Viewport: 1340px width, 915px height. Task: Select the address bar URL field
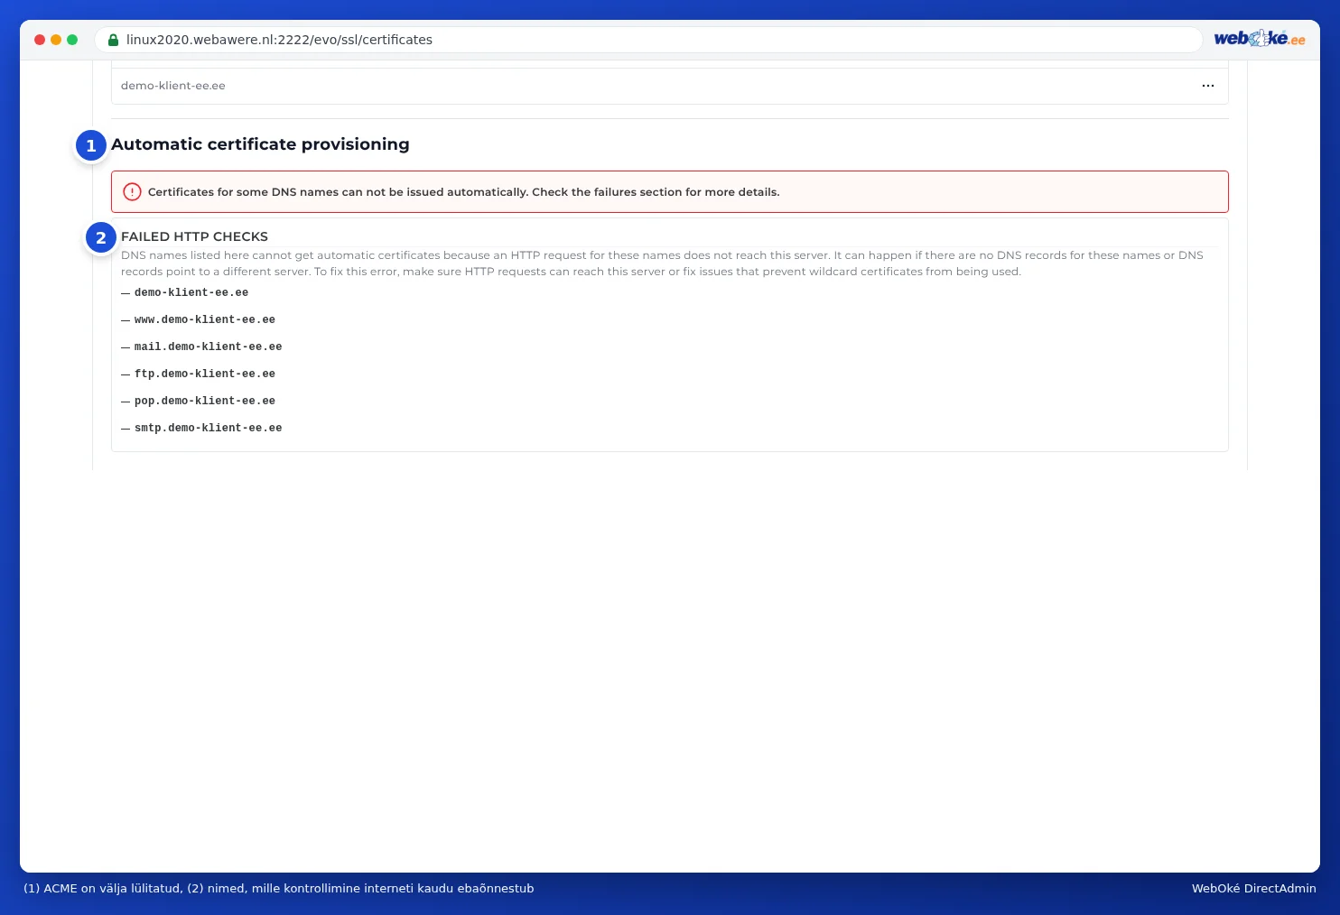[648, 40]
